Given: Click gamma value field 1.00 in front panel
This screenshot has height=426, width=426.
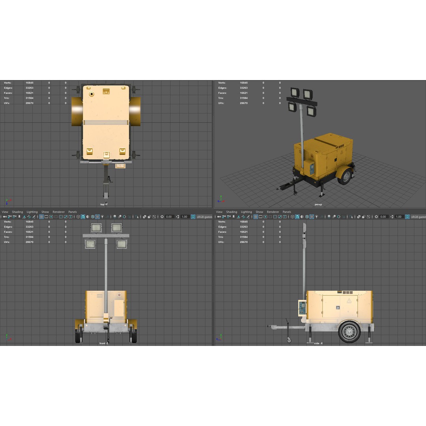Looking at the screenshot, I should [185, 217].
